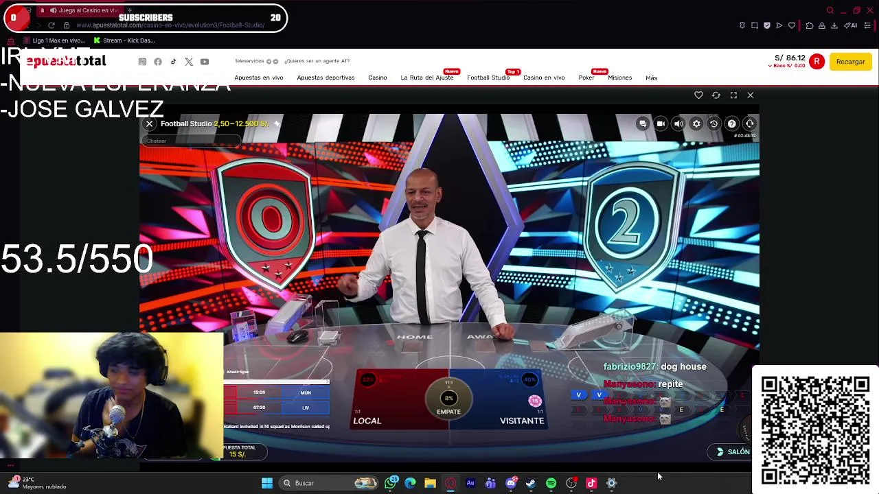Open the red R account avatar
Image resolution: width=879 pixels, height=494 pixels.
(817, 62)
